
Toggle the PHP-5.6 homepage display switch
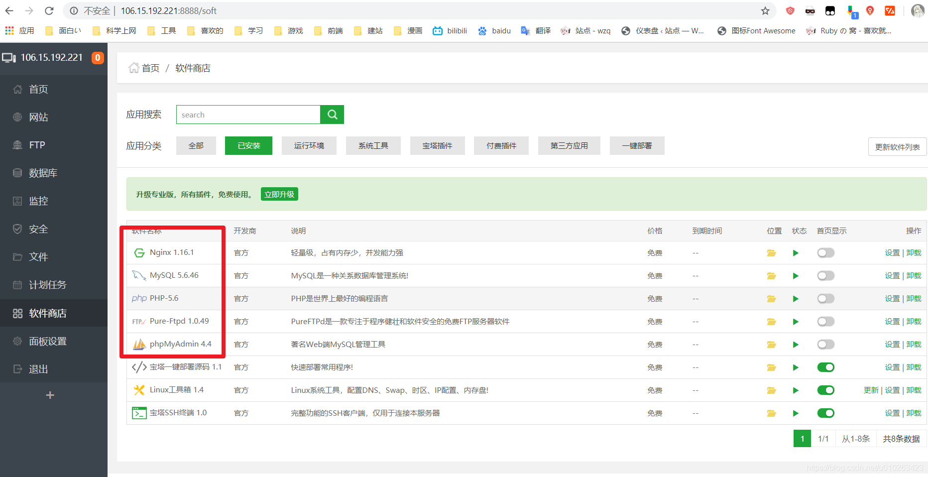[825, 298]
